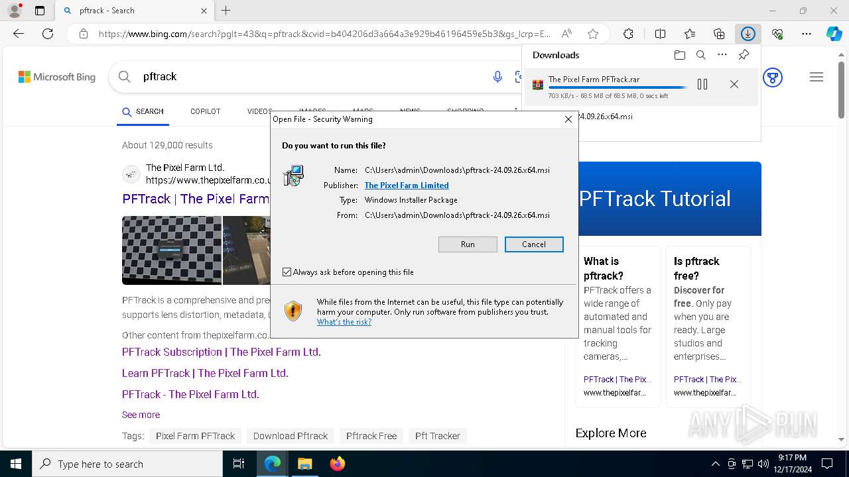Switch to the VIDEOS tab
The height and width of the screenshot is (477, 849).
[x=259, y=111]
